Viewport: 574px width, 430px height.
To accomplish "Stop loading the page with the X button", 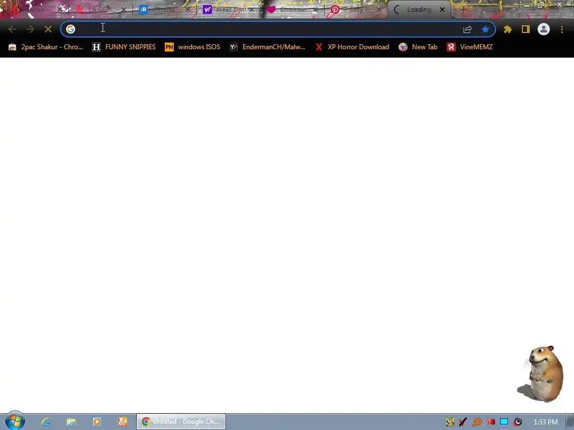I will (x=48, y=29).
